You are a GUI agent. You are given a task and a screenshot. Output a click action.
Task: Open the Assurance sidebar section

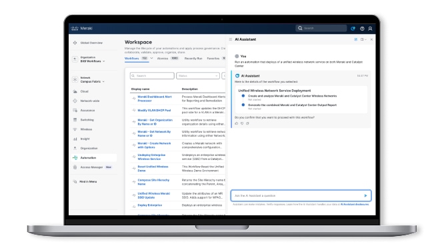pos(87,111)
